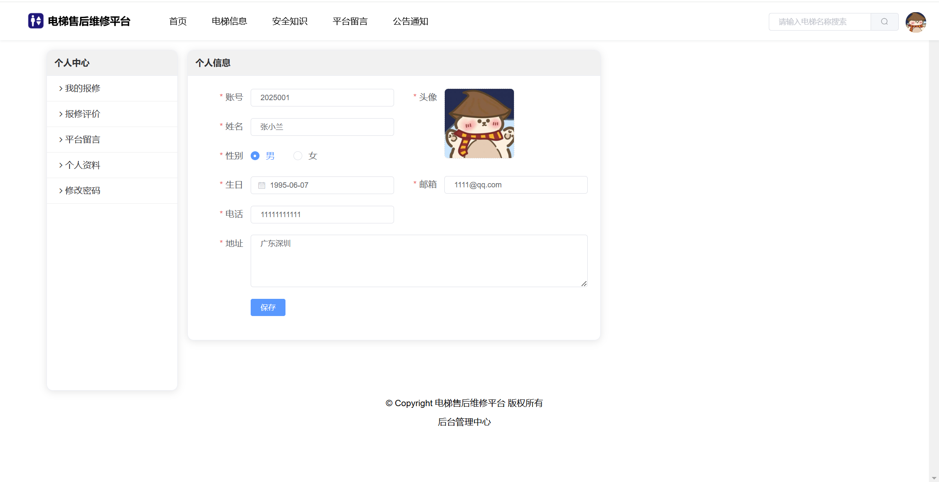Click the scrollbar down arrow
The height and width of the screenshot is (482, 939).
(934, 478)
